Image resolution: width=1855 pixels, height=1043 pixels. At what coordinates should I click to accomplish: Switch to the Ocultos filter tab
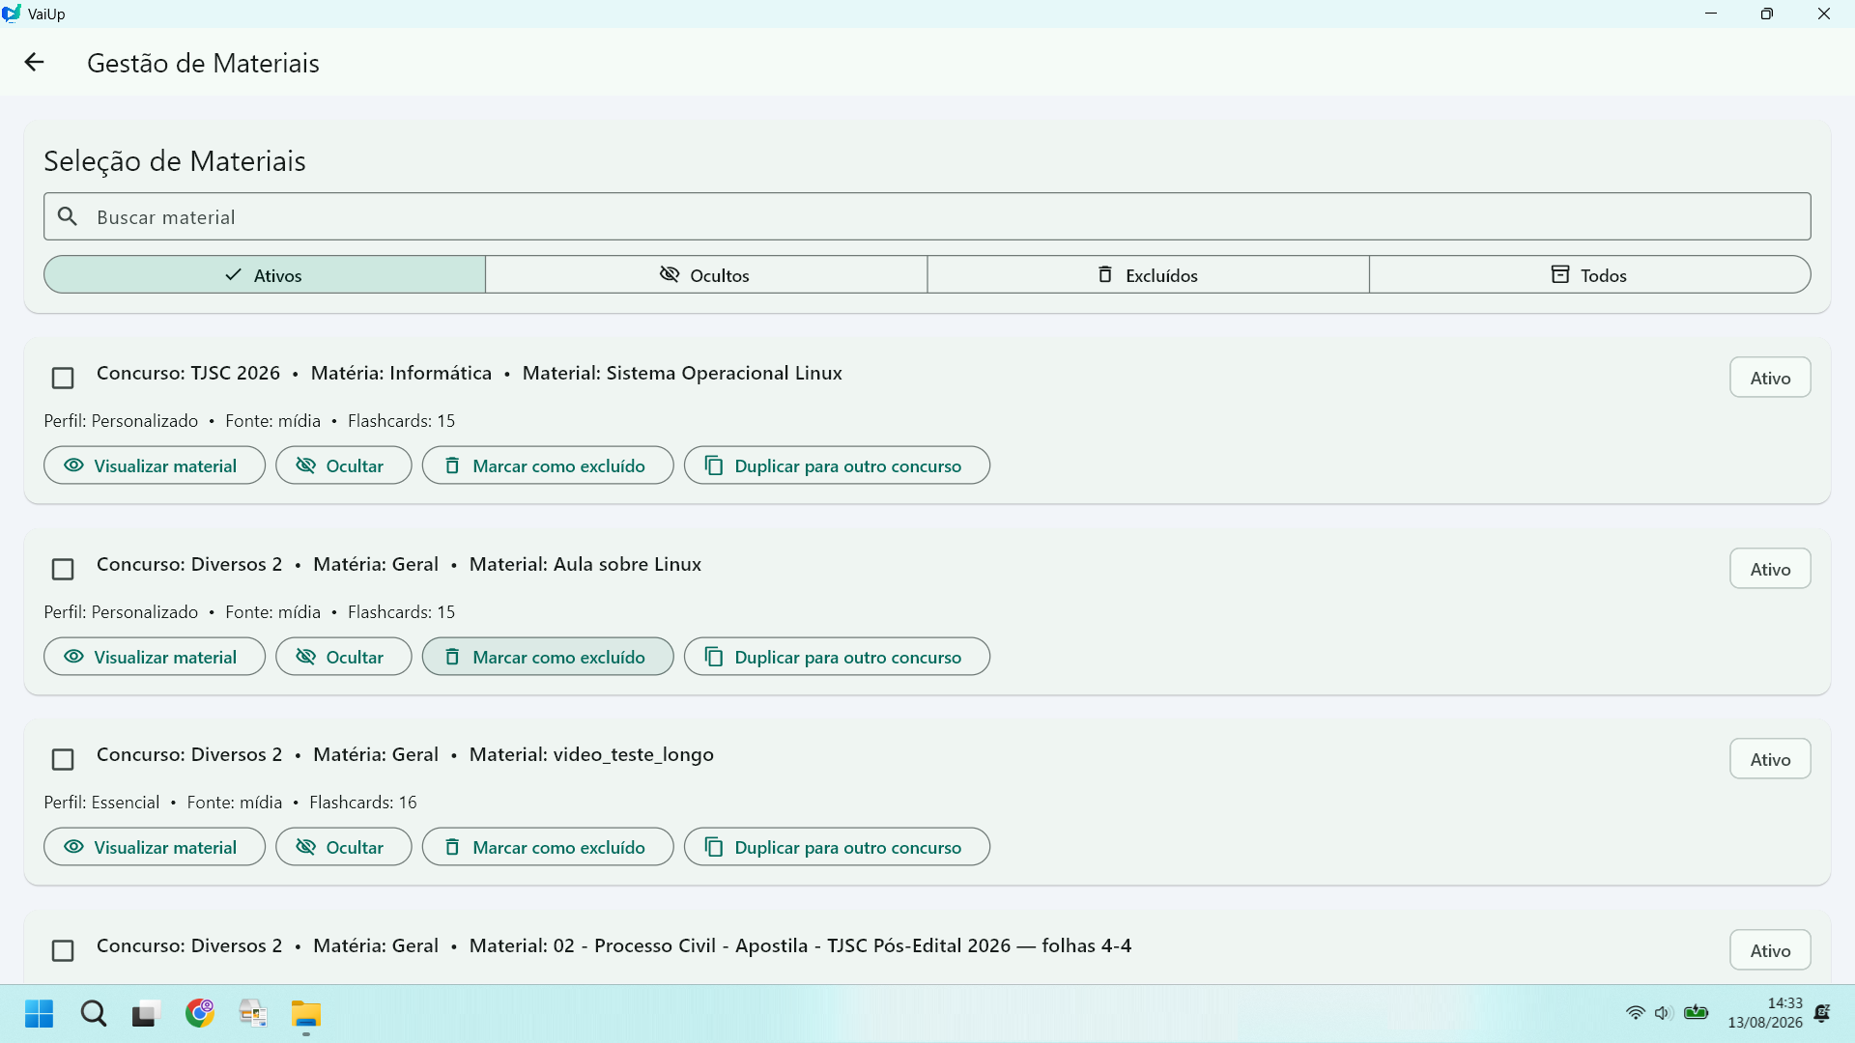706,275
